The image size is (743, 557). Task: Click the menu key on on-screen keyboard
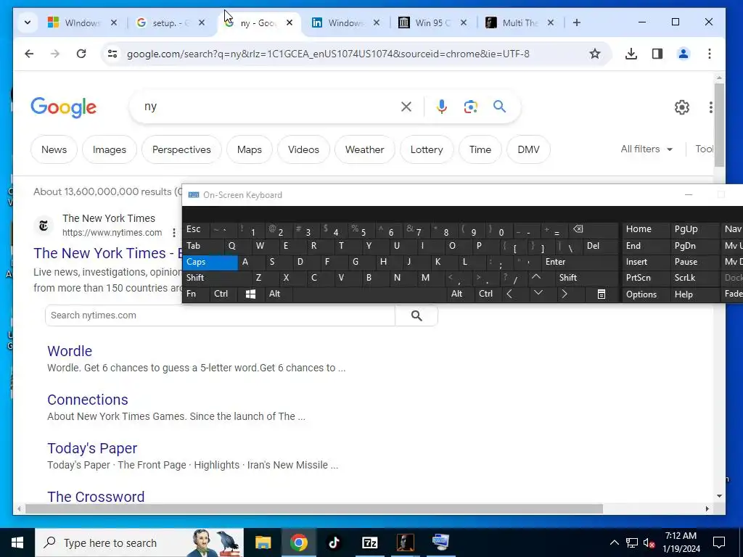[601, 294]
